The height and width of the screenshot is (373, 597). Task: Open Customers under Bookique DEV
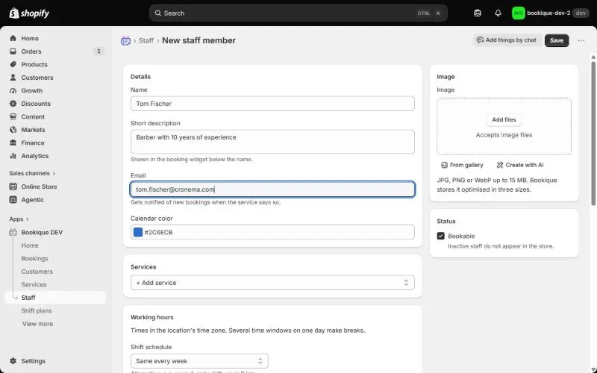(x=37, y=272)
